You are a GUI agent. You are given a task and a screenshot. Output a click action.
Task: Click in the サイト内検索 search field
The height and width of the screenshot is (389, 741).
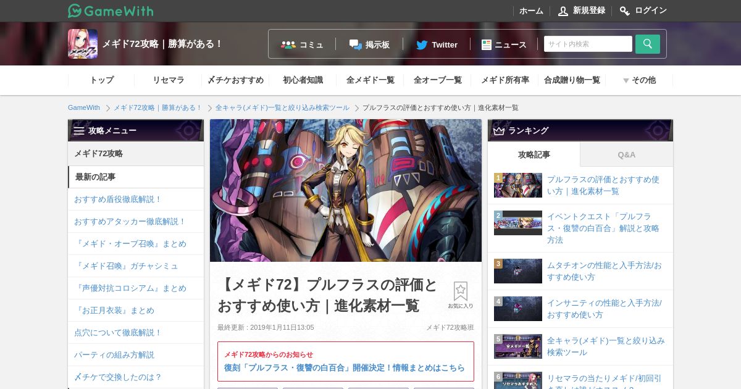tap(588, 44)
